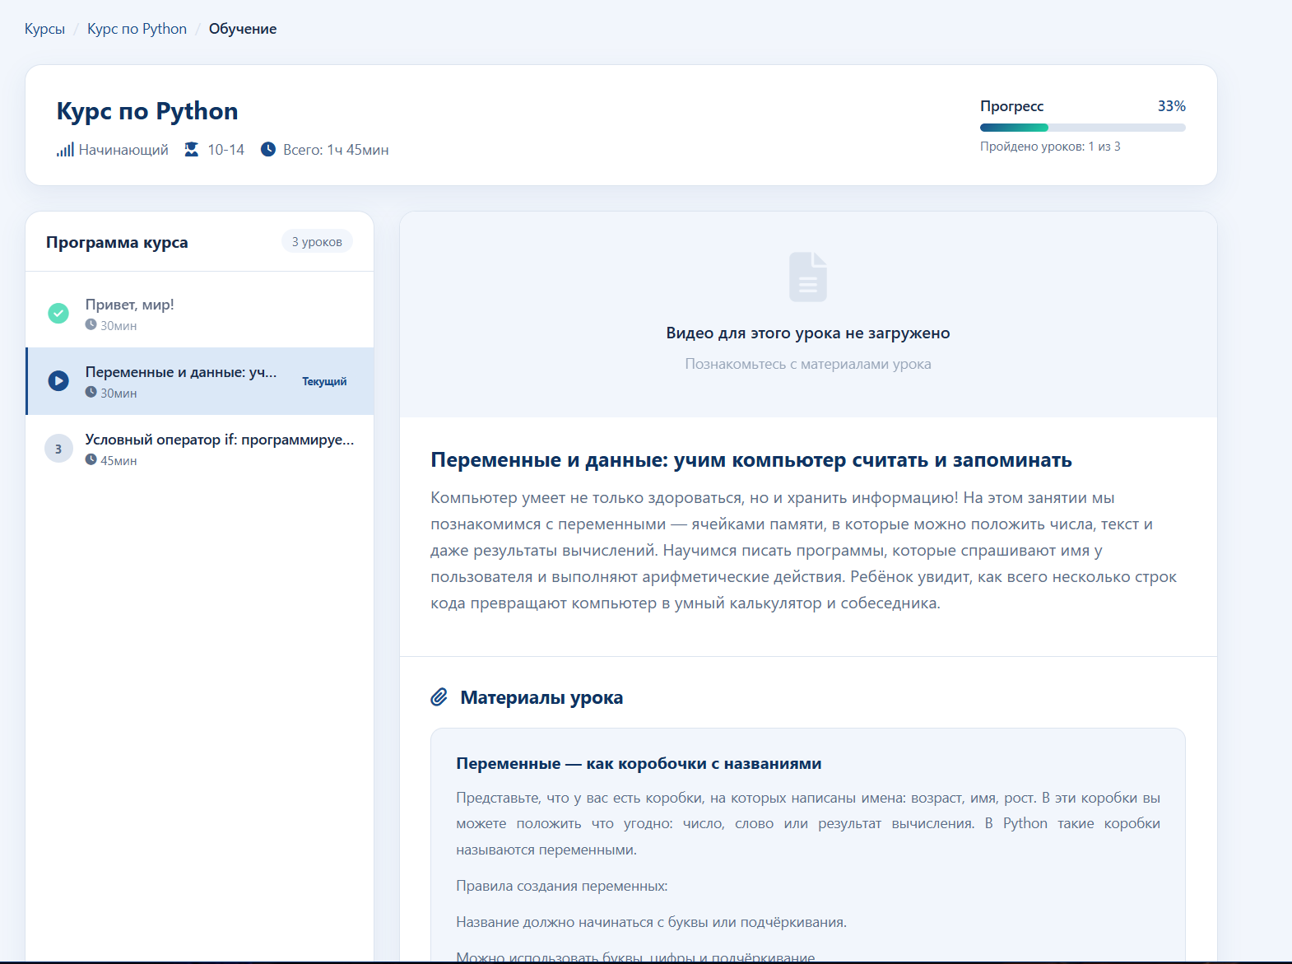This screenshot has width=1292, height=964.
Task: Click the green completed checkmark for Привет, мир!
Action: click(58, 314)
